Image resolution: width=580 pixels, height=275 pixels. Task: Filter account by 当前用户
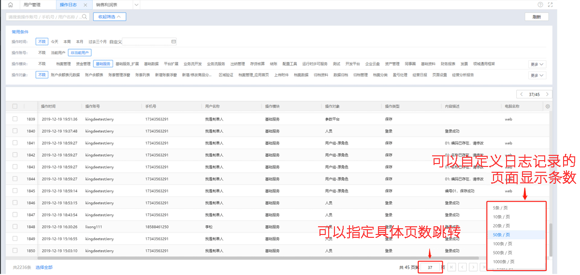point(58,53)
